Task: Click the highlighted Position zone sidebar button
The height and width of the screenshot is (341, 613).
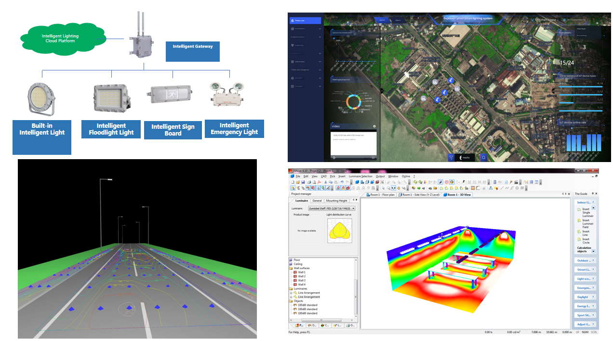Action: 305,21
